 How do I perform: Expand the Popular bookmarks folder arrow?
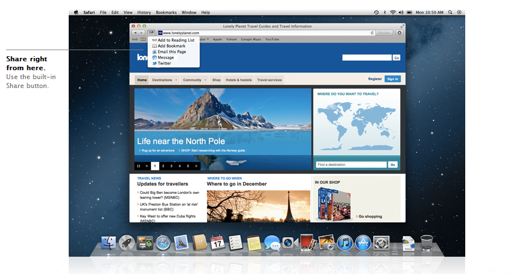(208, 39)
